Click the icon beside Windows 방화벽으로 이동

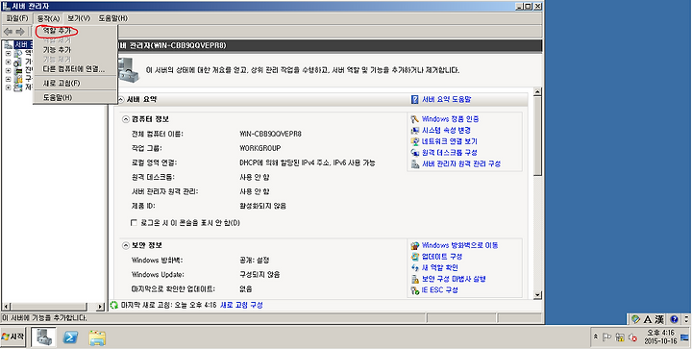coord(415,245)
